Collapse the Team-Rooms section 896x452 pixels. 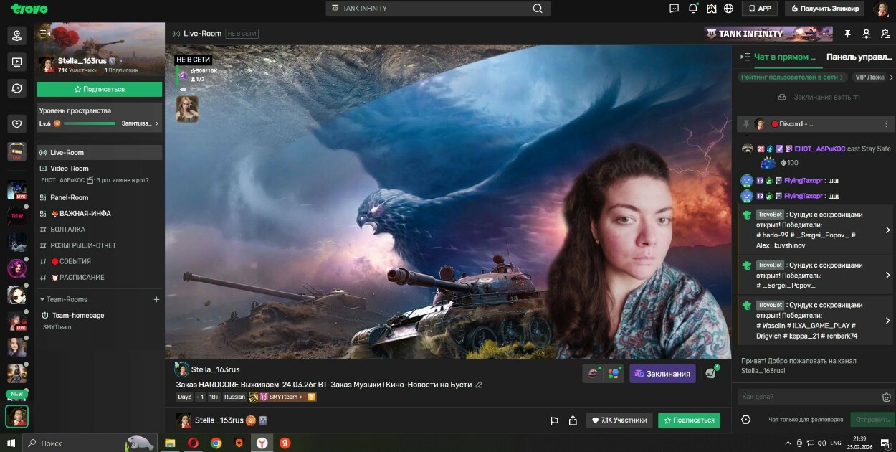click(x=42, y=299)
